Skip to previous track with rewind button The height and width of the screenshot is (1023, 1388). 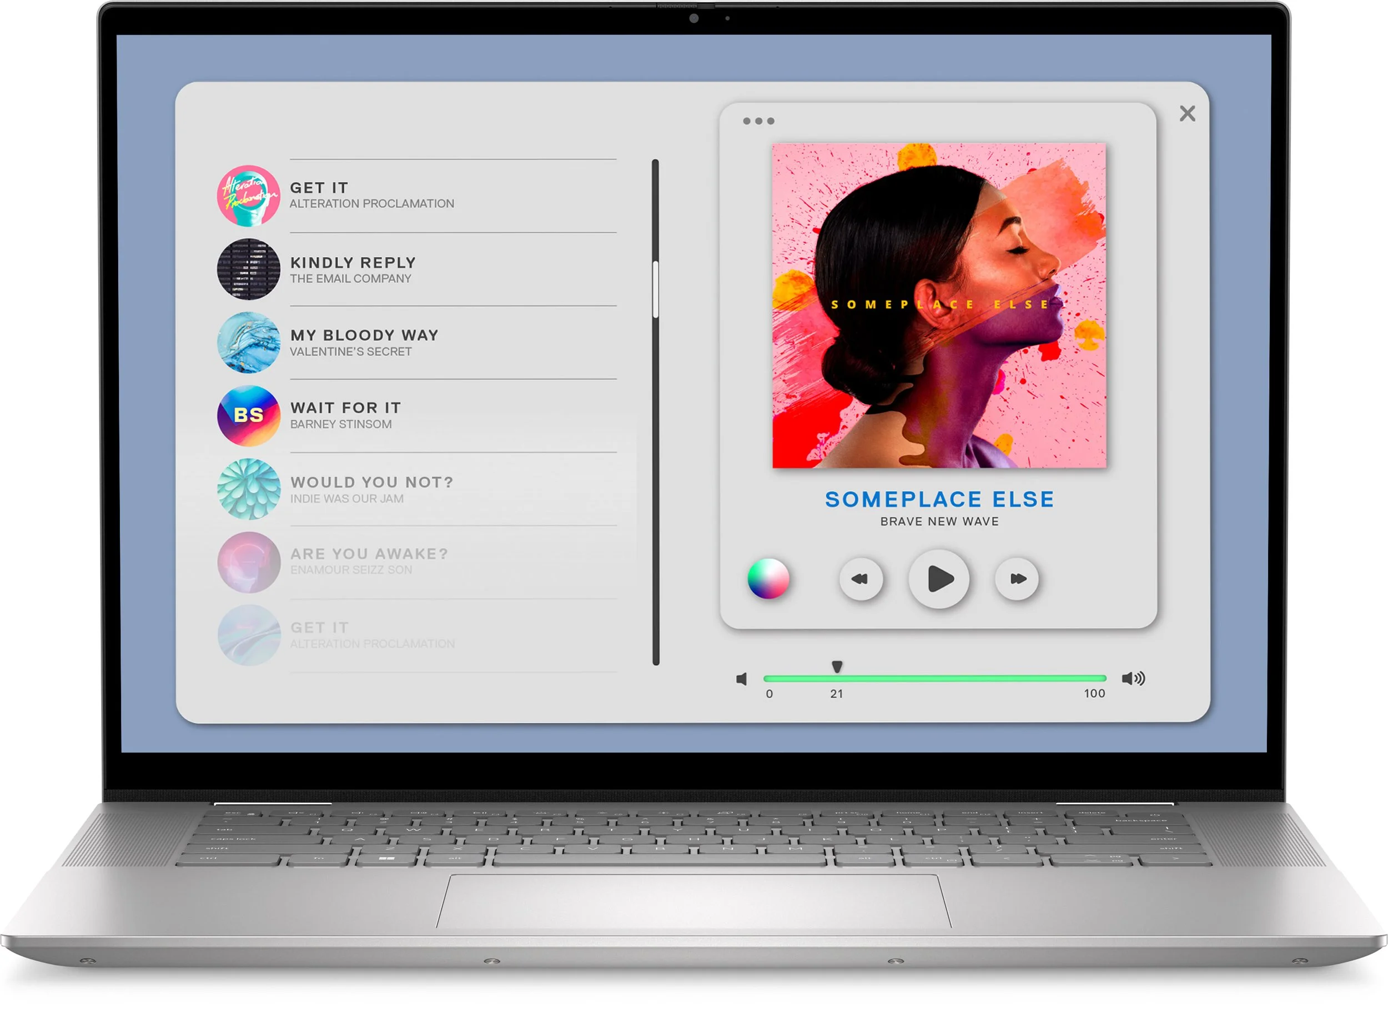[x=860, y=579]
